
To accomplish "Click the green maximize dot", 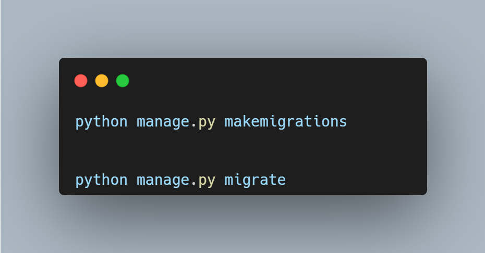I will (123, 81).
